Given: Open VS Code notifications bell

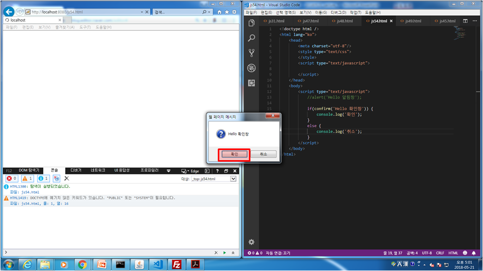Looking at the screenshot, I should [474, 253].
